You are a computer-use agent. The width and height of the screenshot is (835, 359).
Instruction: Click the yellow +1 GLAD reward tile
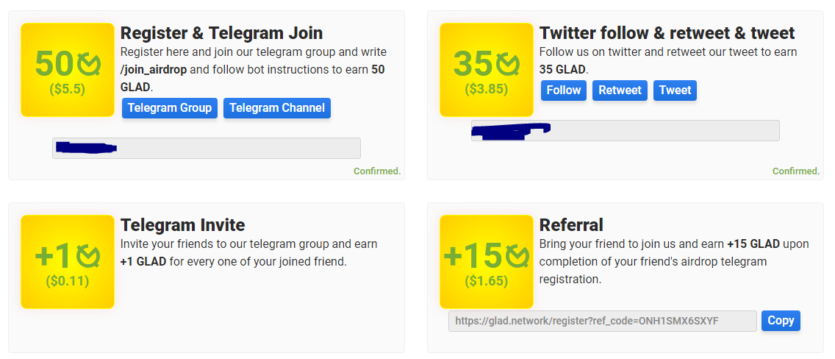(68, 262)
